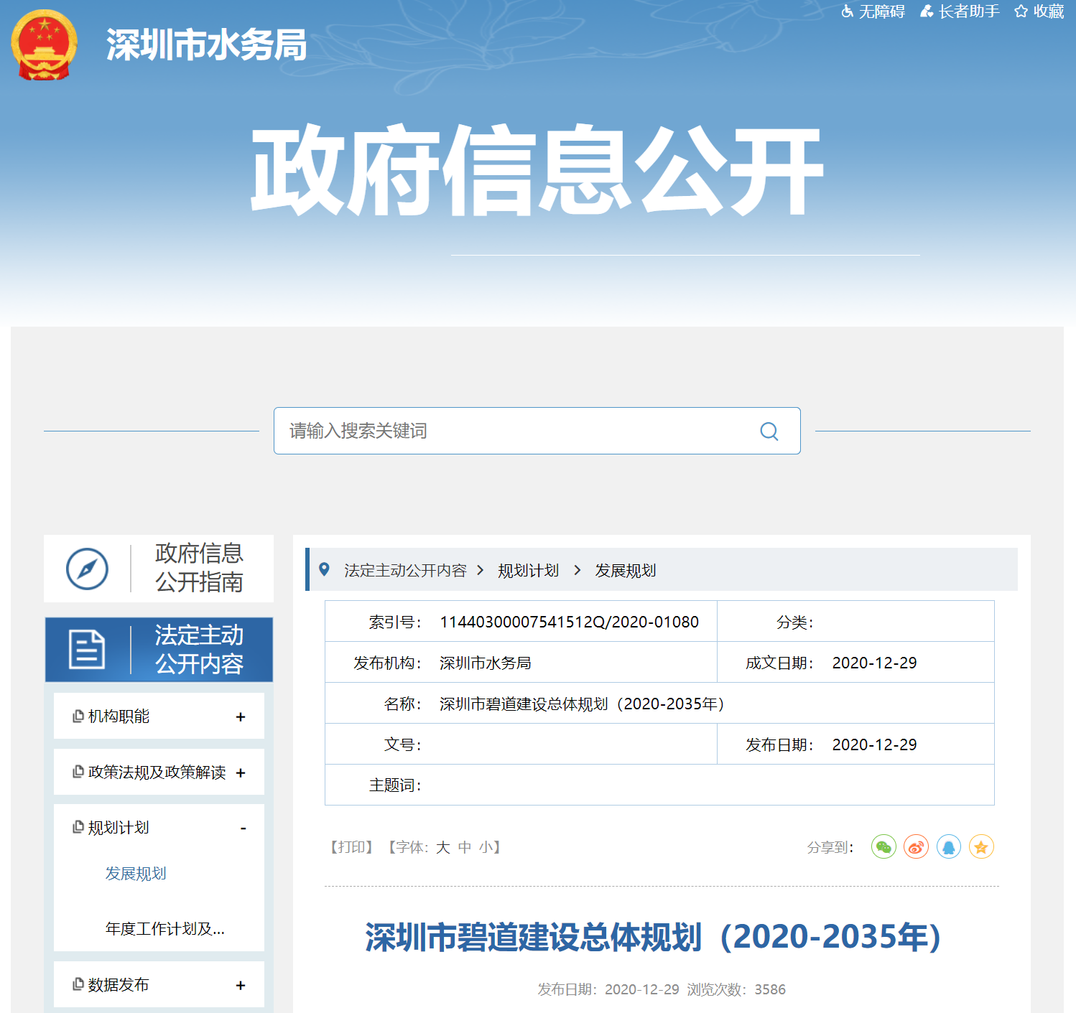Expand the 数据发布 section

241,985
